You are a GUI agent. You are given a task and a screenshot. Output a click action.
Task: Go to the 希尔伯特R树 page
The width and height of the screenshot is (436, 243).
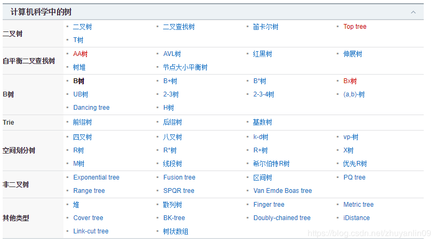[x=271, y=164]
